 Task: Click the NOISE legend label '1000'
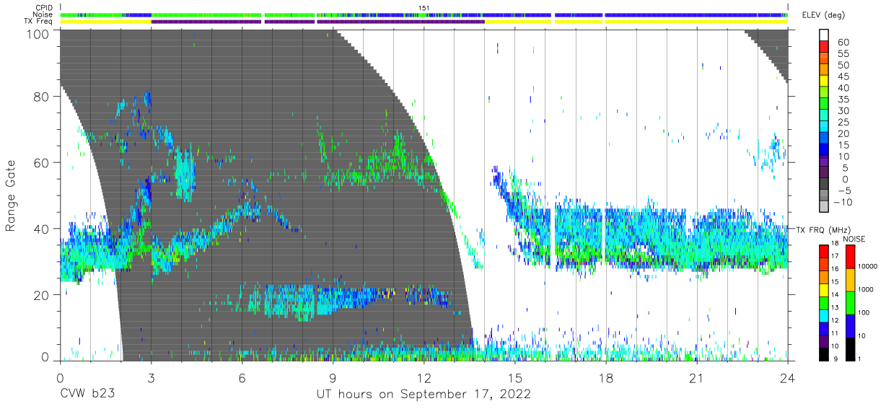pyautogui.click(x=866, y=291)
